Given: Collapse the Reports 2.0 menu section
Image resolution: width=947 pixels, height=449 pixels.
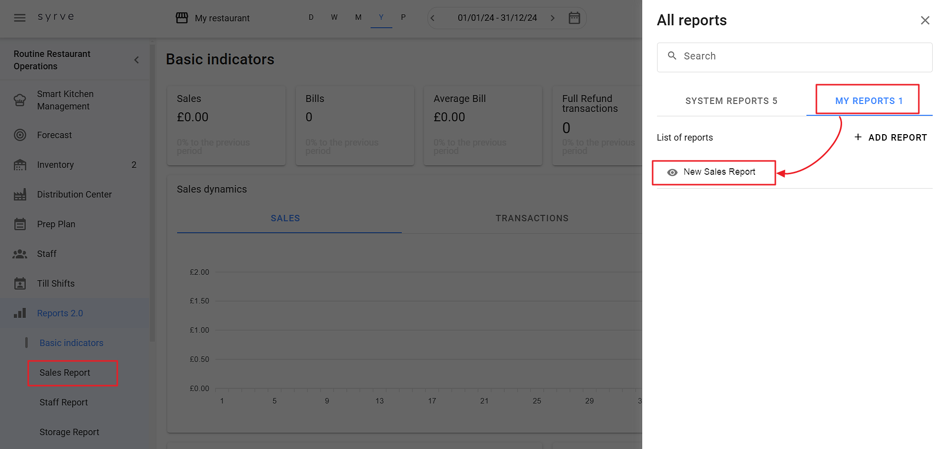Looking at the screenshot, I should pos(60,313).
